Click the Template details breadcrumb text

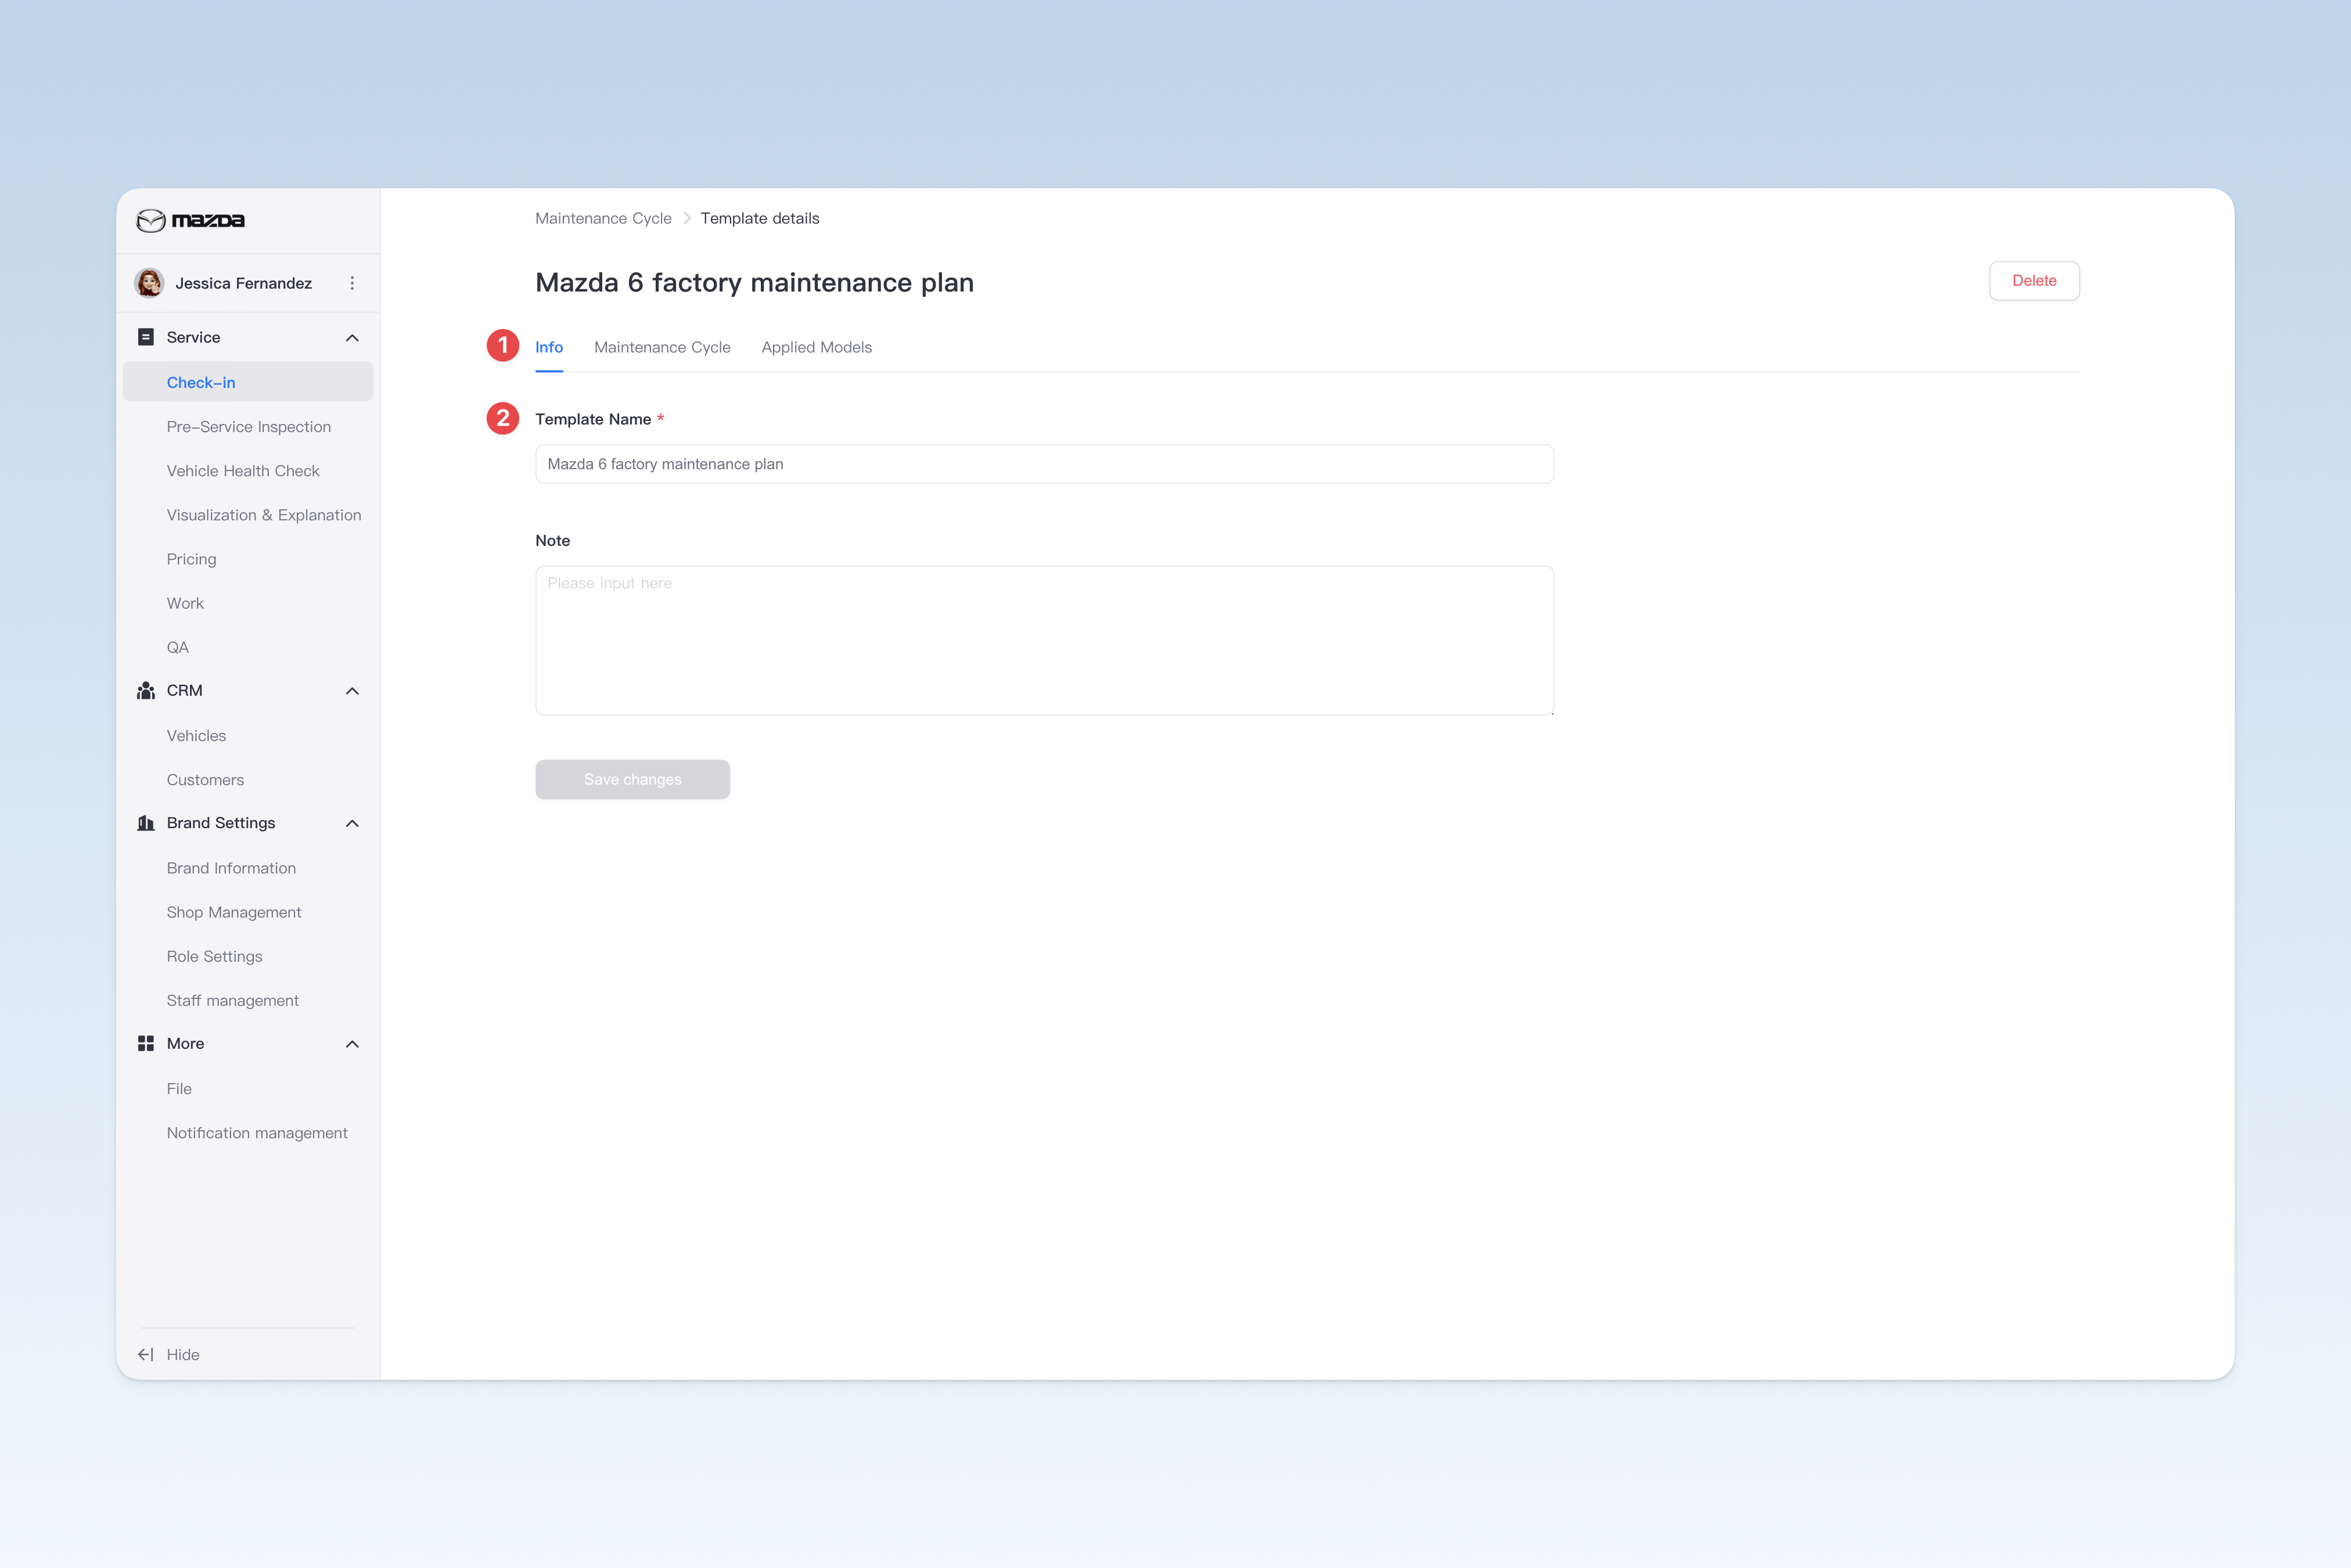pos(760,218)
